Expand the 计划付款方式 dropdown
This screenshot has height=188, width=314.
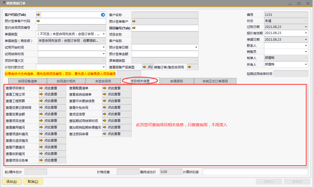[x=104, y=67]
